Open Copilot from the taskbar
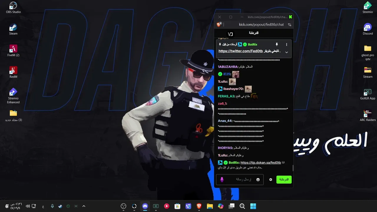Image resolution: width=377 pixels, height=212 pixels. 221,206
